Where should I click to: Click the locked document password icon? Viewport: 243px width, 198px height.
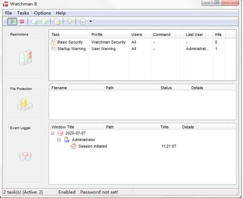(x=57, y=21)
